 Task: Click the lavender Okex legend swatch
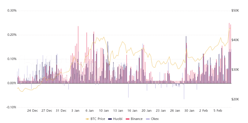click(148, 119)
